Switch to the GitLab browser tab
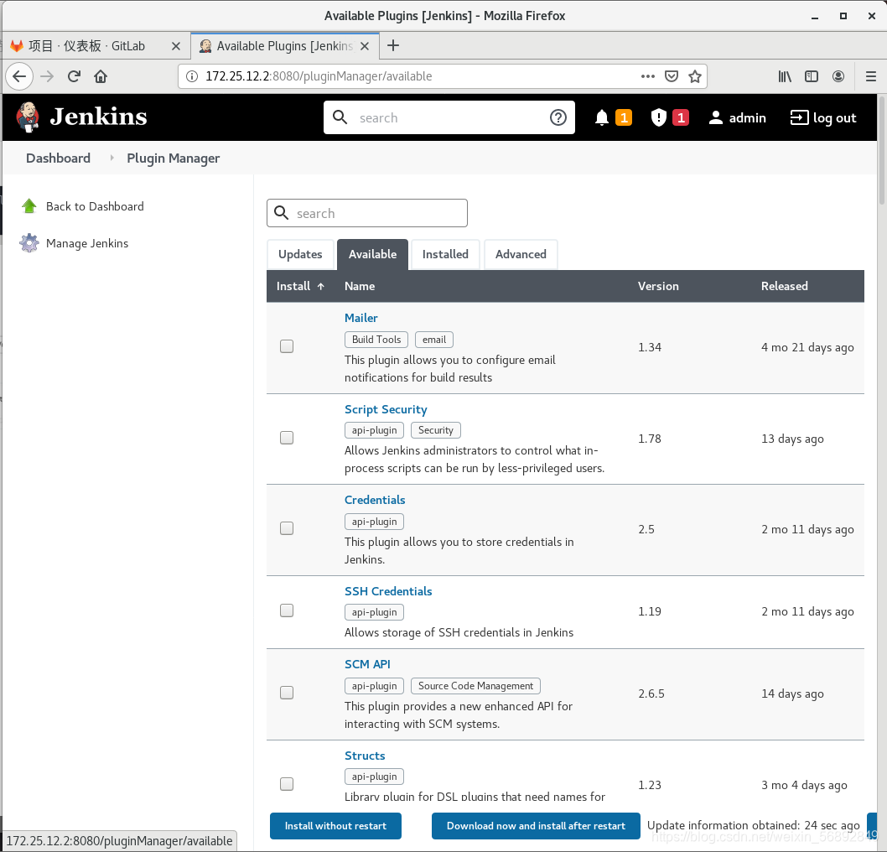The width and height of the screenshot is (887, 852). [96, 46]
